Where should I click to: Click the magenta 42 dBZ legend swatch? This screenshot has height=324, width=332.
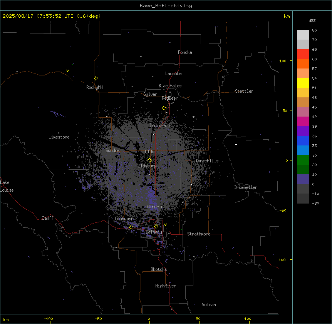pyautogui.click(x=303, y=121)
